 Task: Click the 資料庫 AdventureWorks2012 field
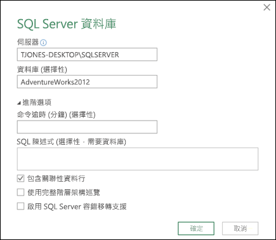click(87, 82)
